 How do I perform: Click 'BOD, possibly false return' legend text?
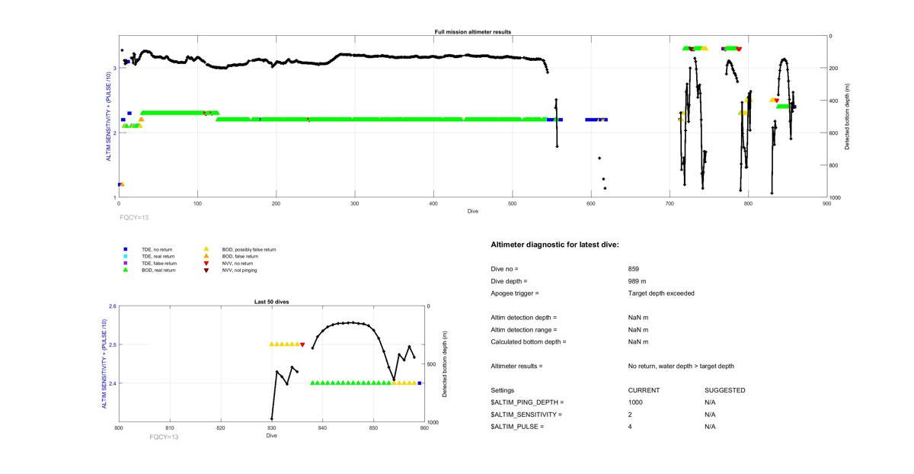point(248,249)
